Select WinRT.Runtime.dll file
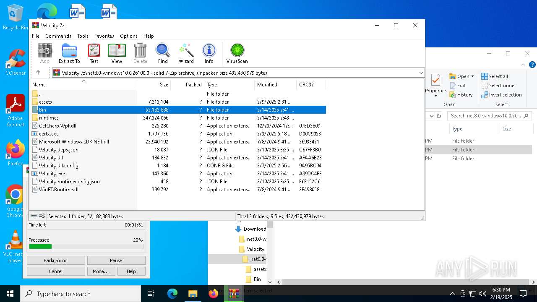Image resolution: width=537 pixels, height=302 pixels. (178, 190)
